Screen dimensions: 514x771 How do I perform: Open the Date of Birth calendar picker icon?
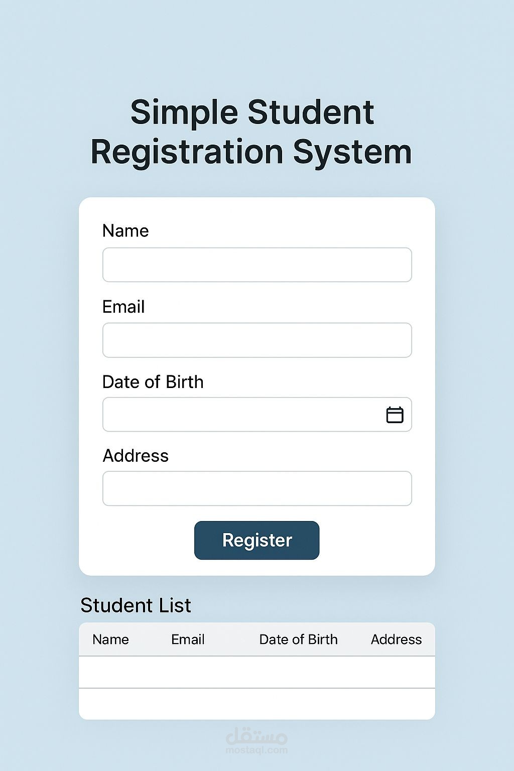pyautogui.click(x=395, y=415)
